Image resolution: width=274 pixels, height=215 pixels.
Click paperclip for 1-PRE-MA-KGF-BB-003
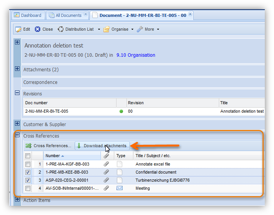(106, 164)
